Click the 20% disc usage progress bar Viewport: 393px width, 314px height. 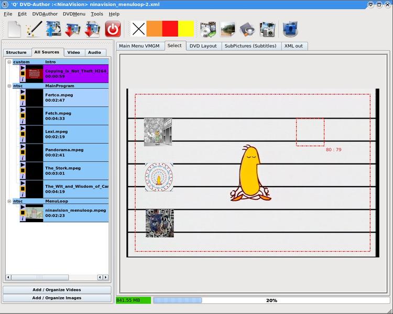click(271, 300)
